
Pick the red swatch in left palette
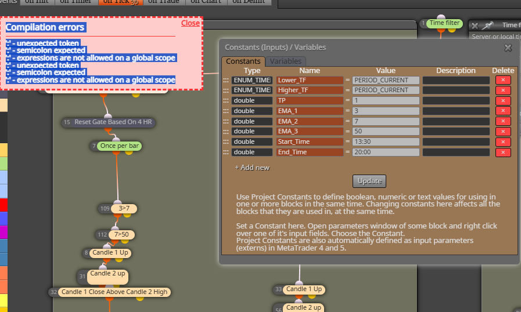[3, 205]
